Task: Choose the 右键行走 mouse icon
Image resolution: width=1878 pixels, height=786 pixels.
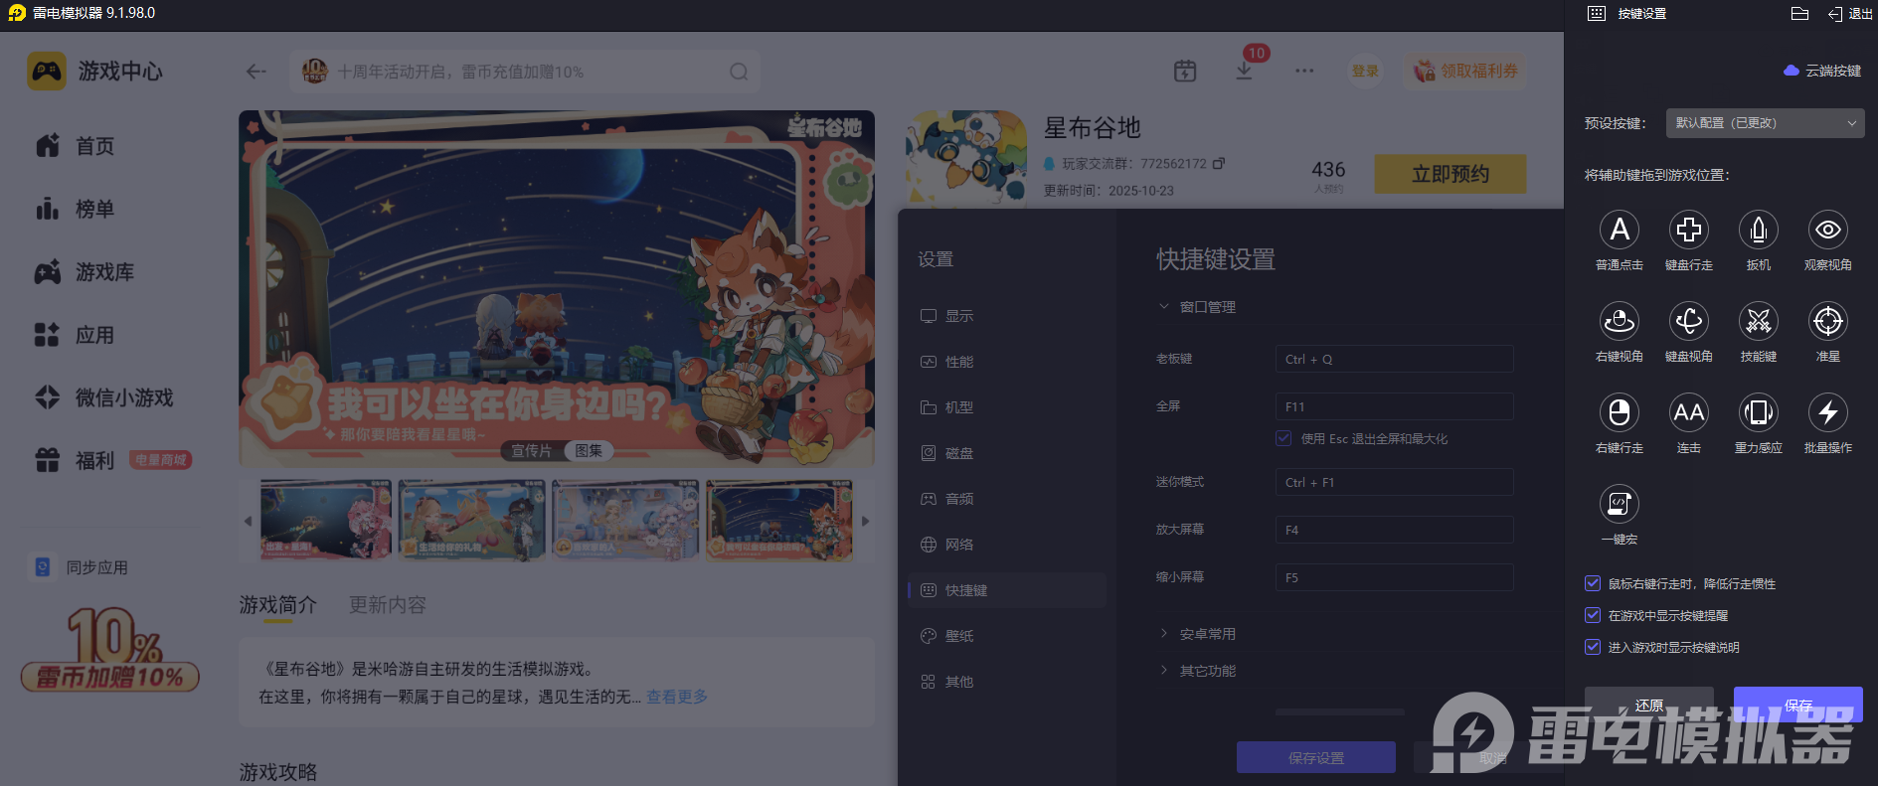Action: point(1620,412)
